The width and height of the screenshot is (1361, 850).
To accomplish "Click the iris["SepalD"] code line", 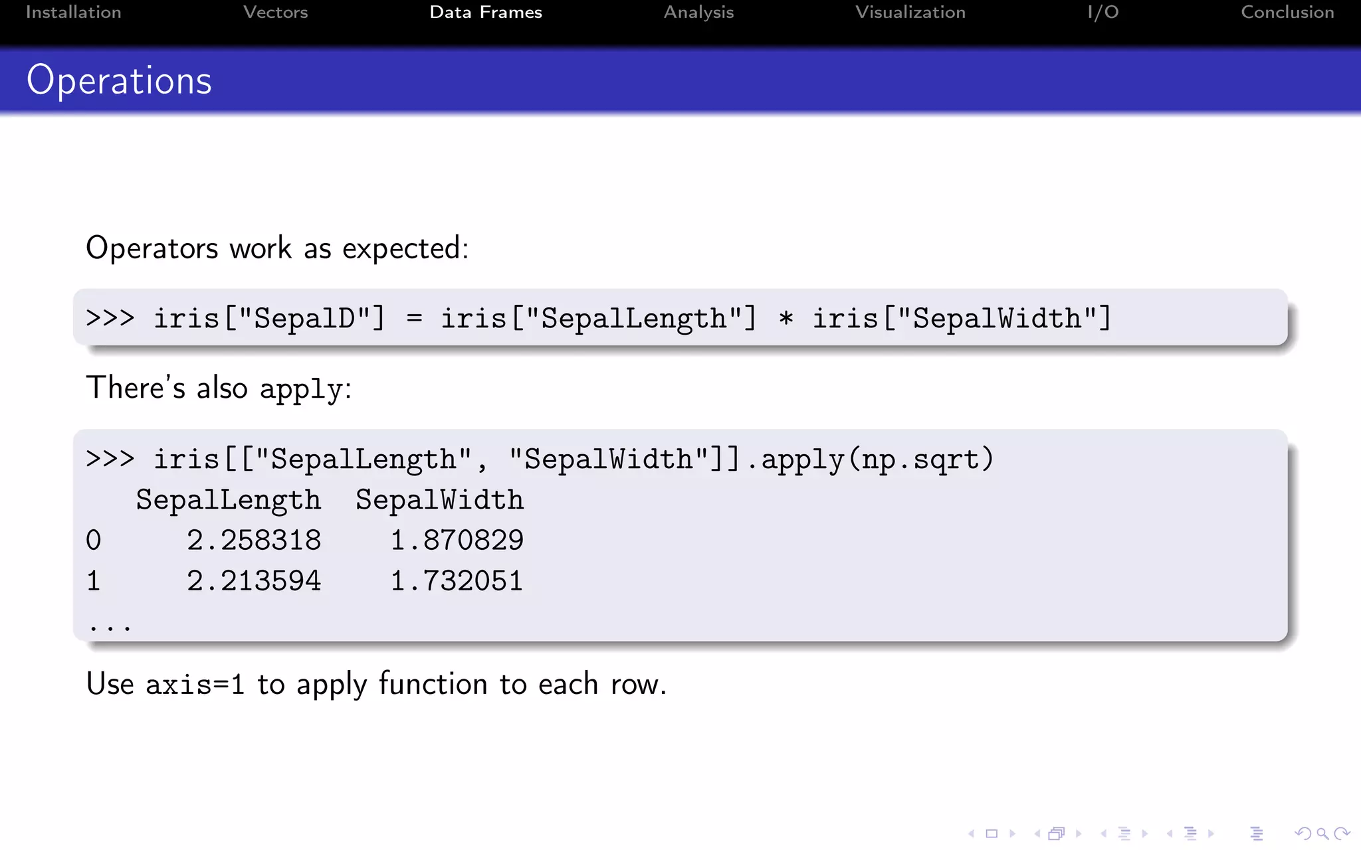I will 598,318.
